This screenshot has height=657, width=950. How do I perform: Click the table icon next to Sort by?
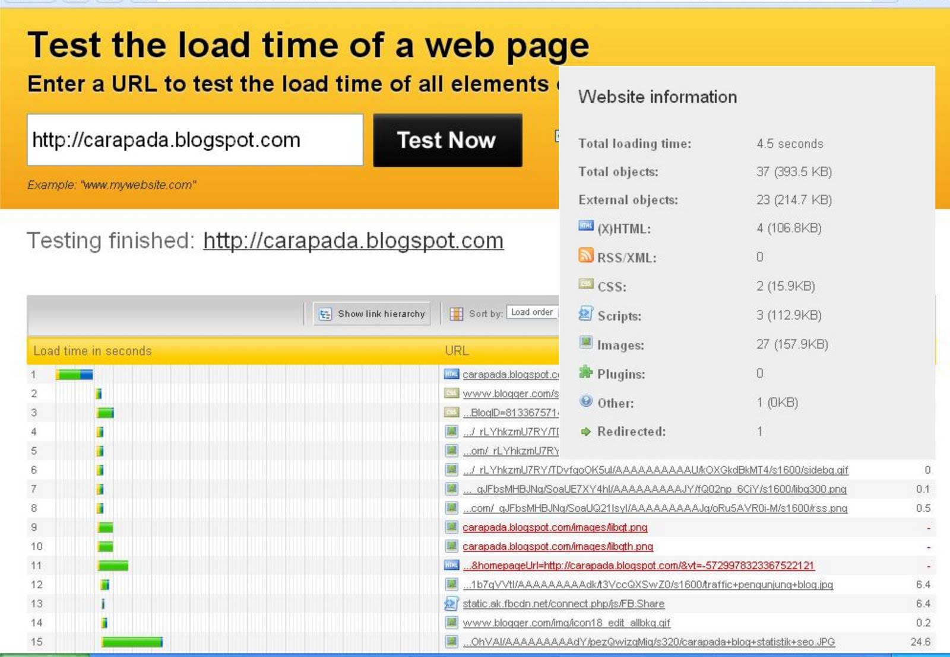[x=456, y=314]
